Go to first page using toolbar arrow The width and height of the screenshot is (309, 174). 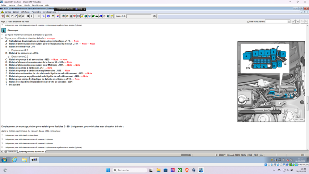click(x=28, y=16)
